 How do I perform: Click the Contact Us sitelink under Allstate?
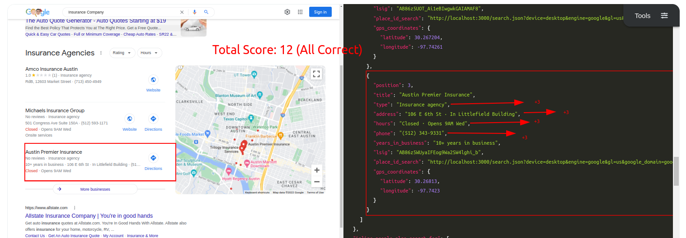coord(35,236)
